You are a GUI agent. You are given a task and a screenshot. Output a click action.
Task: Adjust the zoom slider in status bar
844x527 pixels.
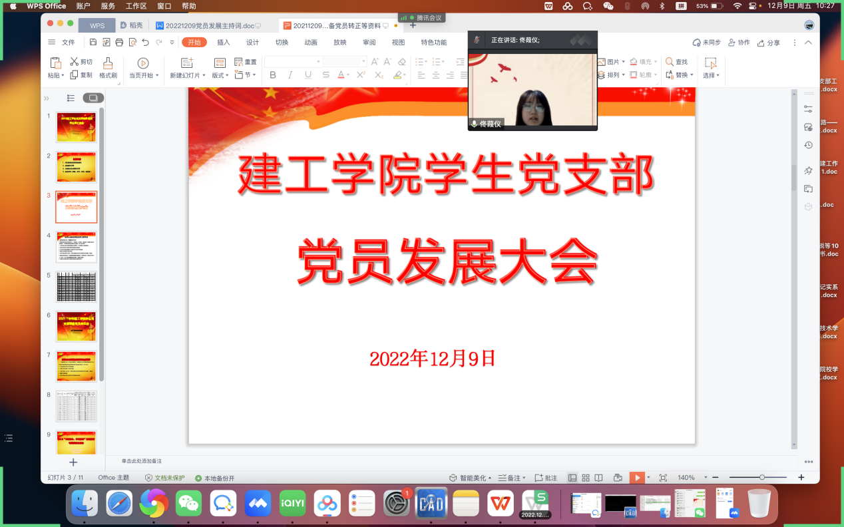tap(763, 478)
